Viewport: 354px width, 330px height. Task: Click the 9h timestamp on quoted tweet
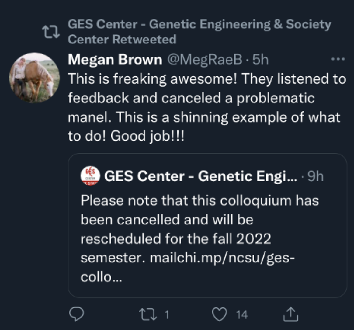pyautogui.click(x=315, y=176)
